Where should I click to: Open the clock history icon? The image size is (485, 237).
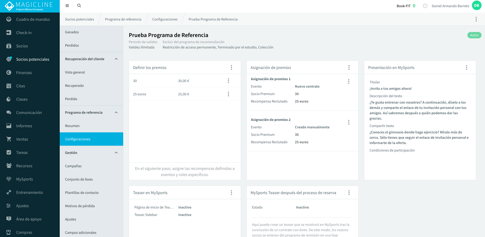[x=425, y=6]
